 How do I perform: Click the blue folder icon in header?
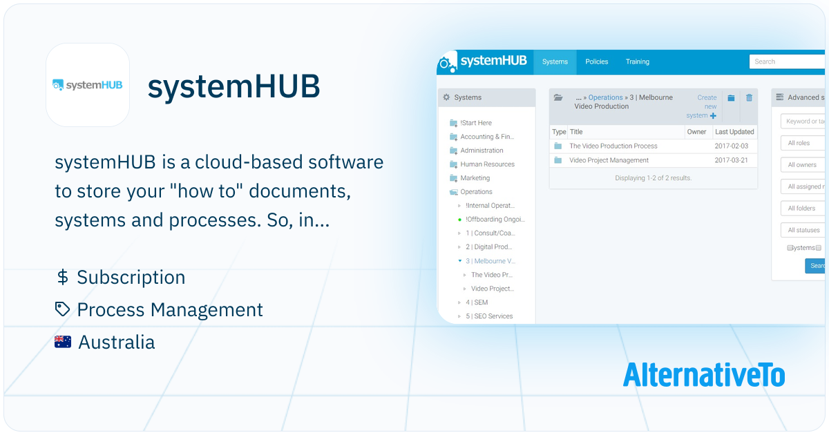(731, 98)
